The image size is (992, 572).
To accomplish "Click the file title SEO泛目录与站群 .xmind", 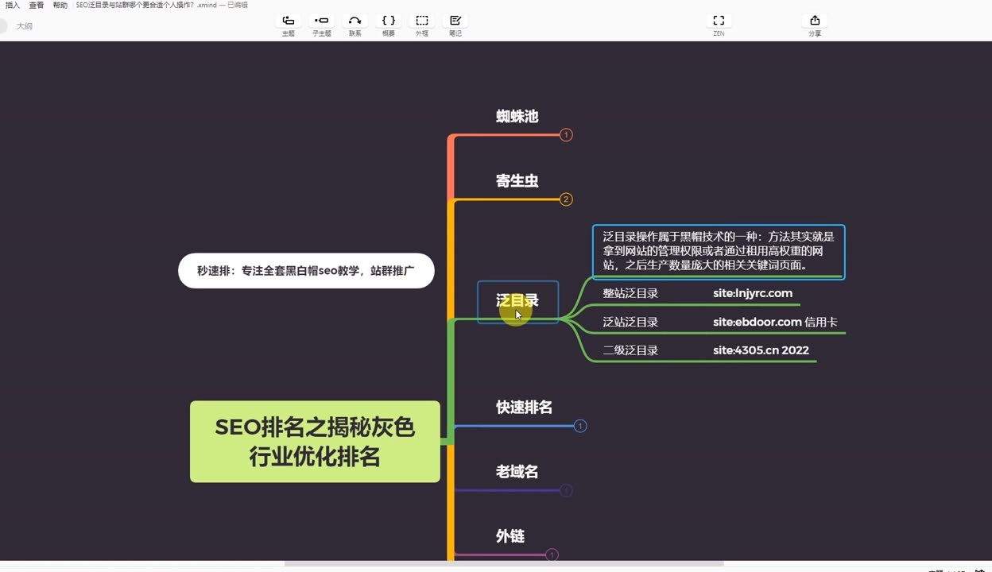I will click(146, 5).
